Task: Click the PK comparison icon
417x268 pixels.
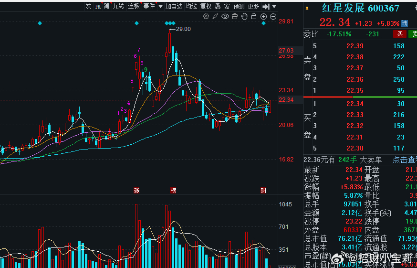Action: tap(98, 6)
